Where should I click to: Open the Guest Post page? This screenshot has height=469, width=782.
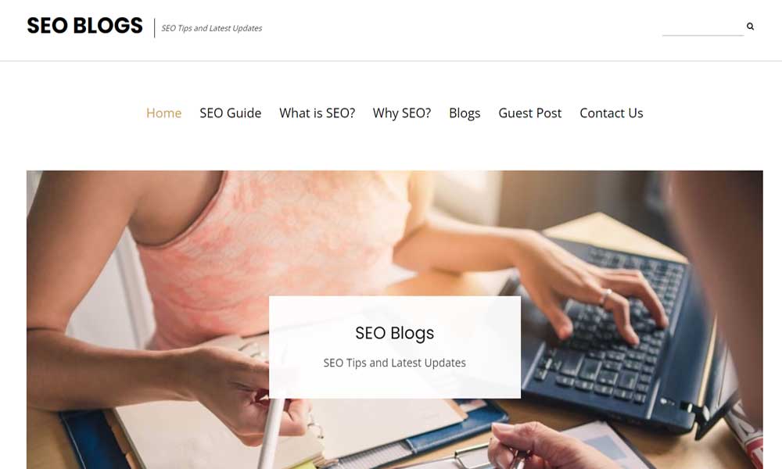coord(530,113)
